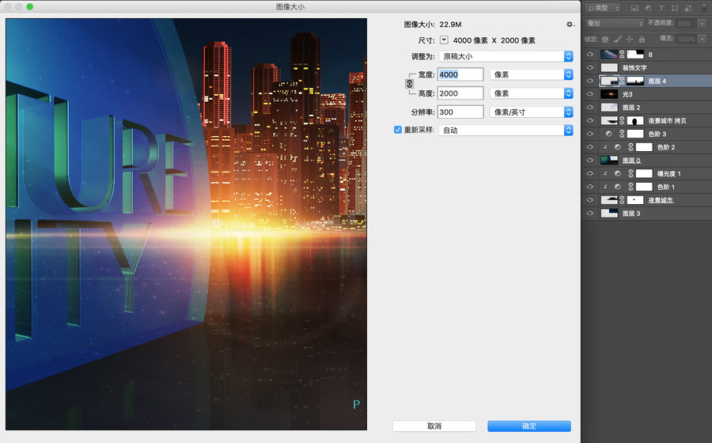Click adjustment icon of 色阶 1 layer
Image resolution: width=712 pixels, height=443 pixels.
(x=618, y=187)
